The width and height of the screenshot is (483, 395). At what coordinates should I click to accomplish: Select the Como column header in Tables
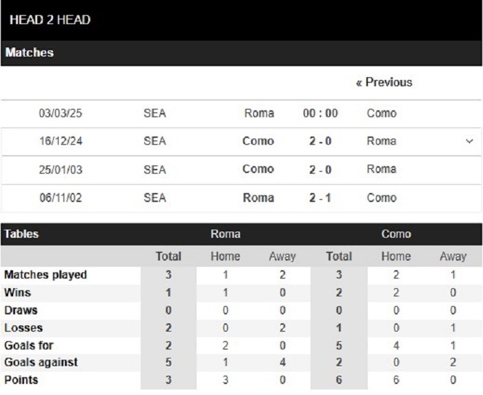point(396,234)
